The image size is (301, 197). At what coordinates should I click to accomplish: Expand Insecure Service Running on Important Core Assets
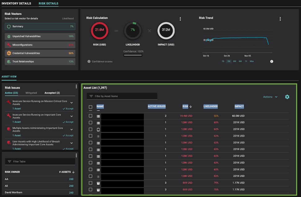72,116
